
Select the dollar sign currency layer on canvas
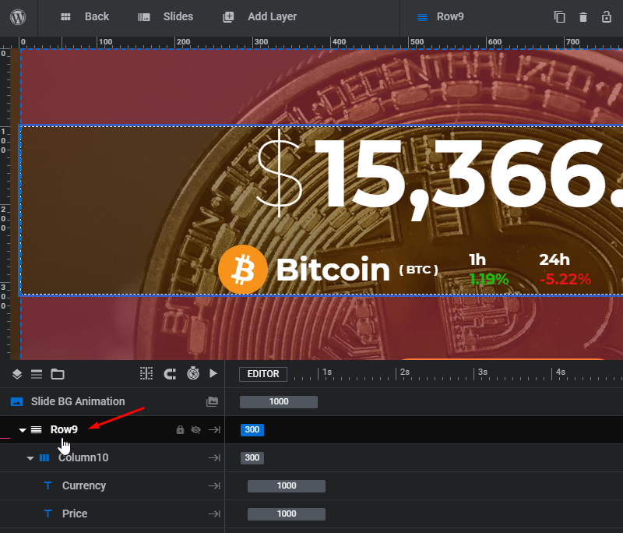[280, 173]
